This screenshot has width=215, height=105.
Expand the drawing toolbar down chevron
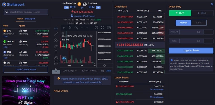[x=56, y=72]
